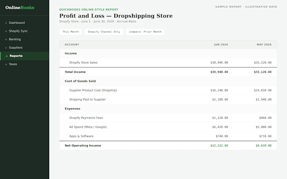Click Shopify Store Sales May amount $33,120.00
The width and height of the screenshot is (287, 179).
tap(263, 63)
